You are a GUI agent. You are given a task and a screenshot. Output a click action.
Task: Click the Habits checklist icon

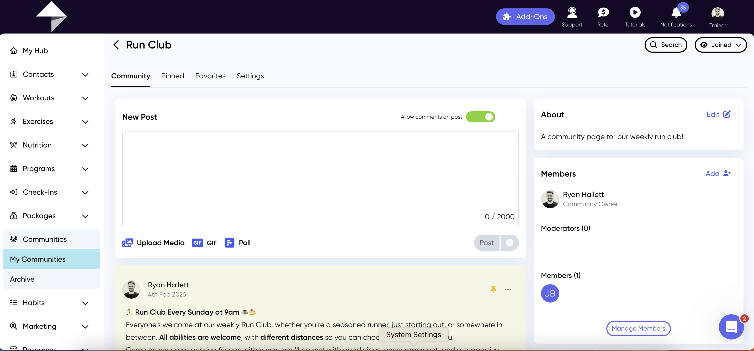point(13,303)
